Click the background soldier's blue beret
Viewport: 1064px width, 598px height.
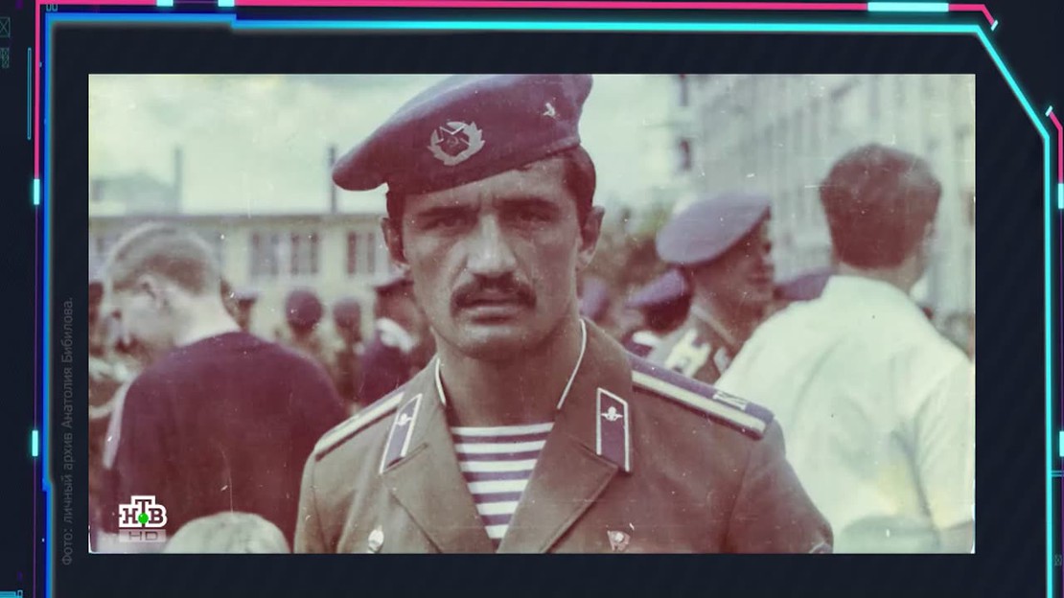[716, 226]
